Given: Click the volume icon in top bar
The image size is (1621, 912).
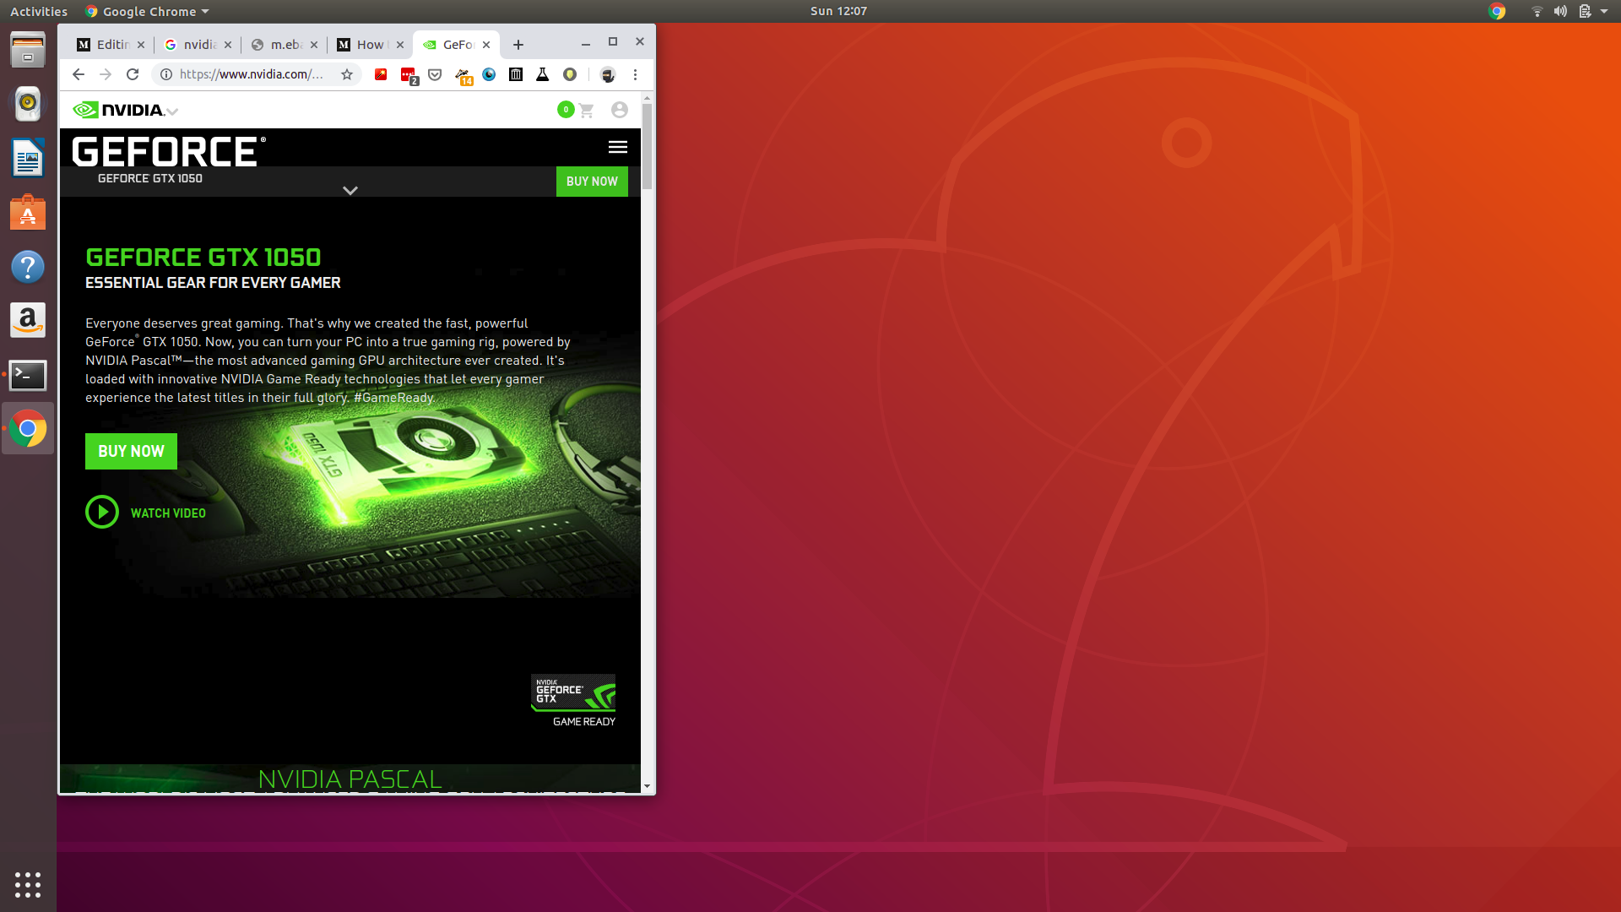Looking at the screenshot, I should (x=1560, y=11).
